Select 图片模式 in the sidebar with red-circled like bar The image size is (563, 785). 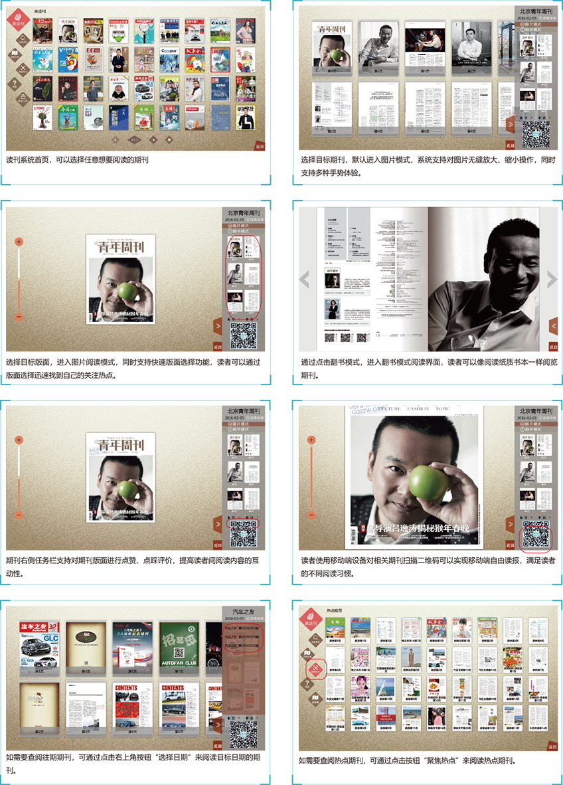tap(243, 424)
